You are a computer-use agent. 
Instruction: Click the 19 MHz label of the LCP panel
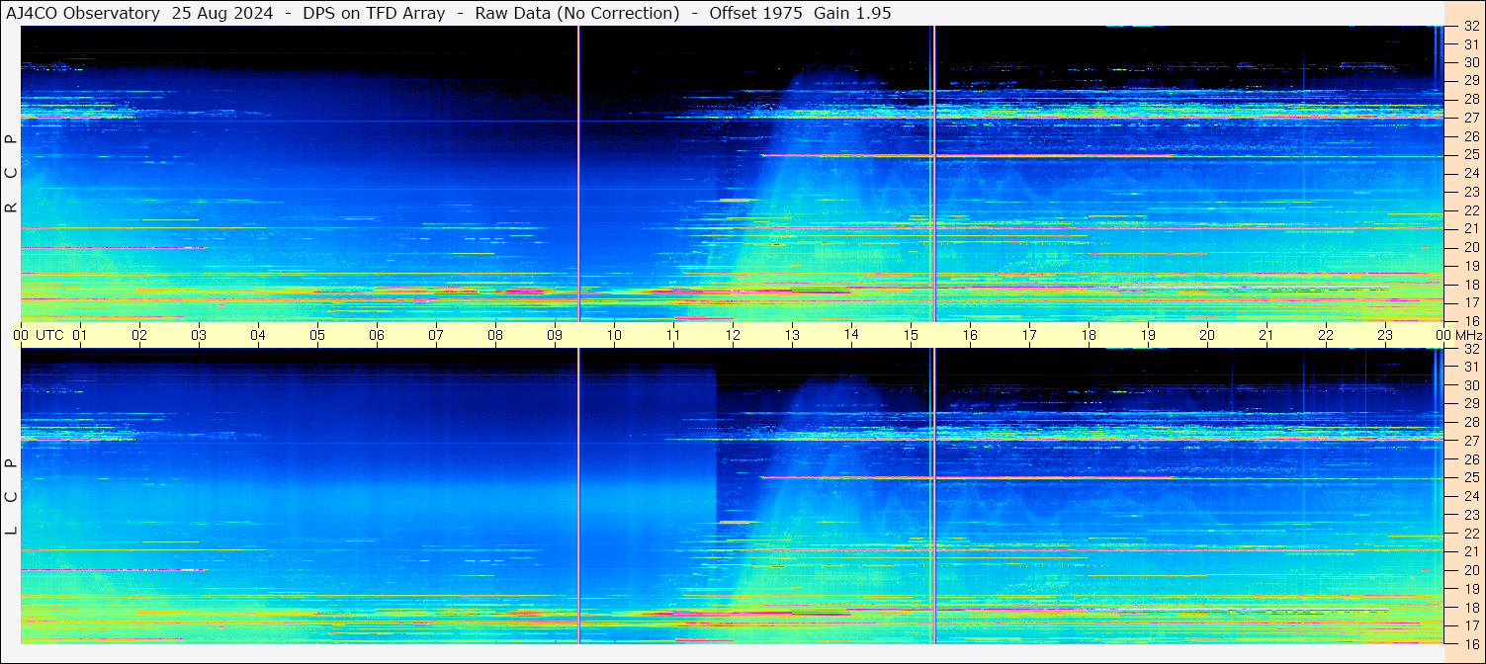[1470, 589]
